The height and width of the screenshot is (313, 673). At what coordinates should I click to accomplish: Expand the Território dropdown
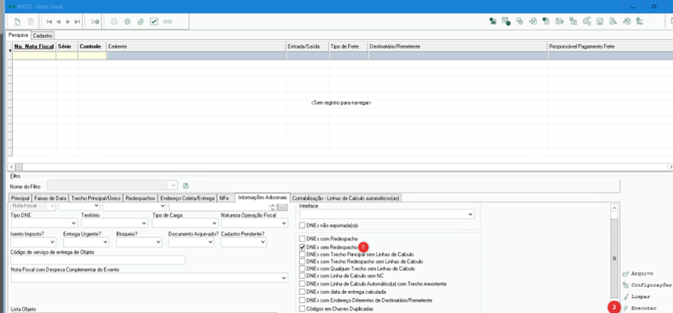tap(144, 223)
